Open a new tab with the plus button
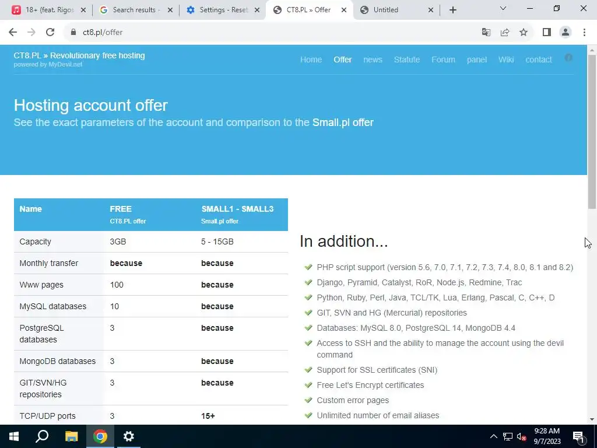This screenshot has height=448, width=597. point(452,10)
